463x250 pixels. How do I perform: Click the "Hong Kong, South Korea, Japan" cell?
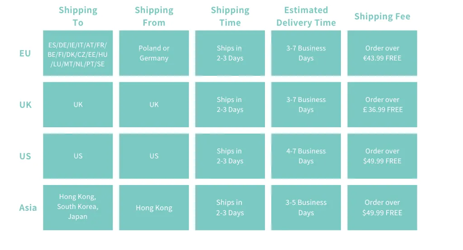[78, 208]
